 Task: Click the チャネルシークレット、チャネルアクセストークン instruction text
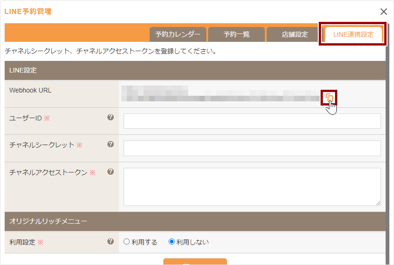click(110, 51)
